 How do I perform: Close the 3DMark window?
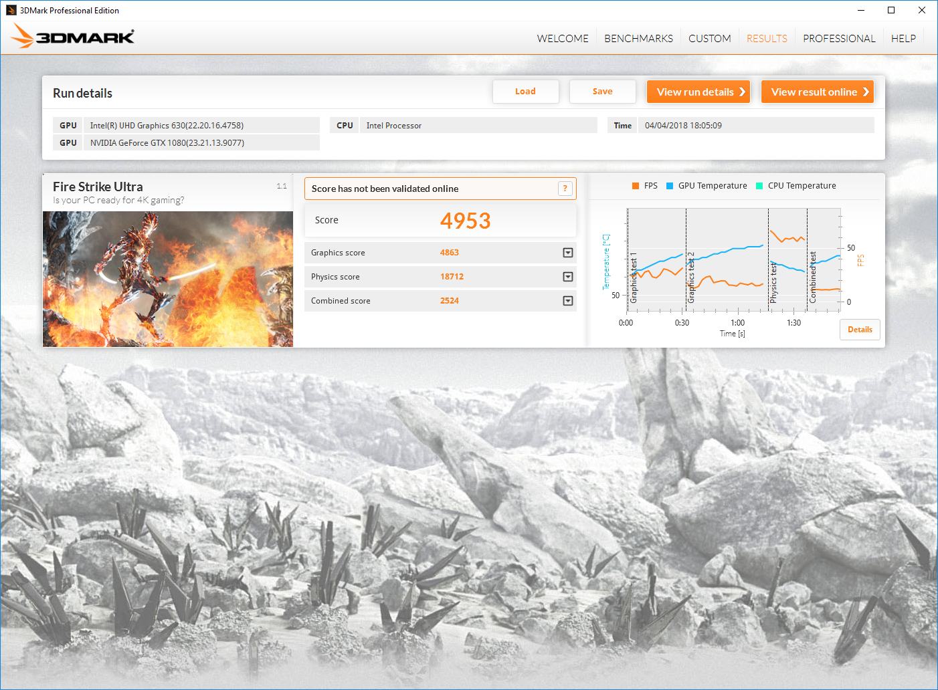coord(922,10)
